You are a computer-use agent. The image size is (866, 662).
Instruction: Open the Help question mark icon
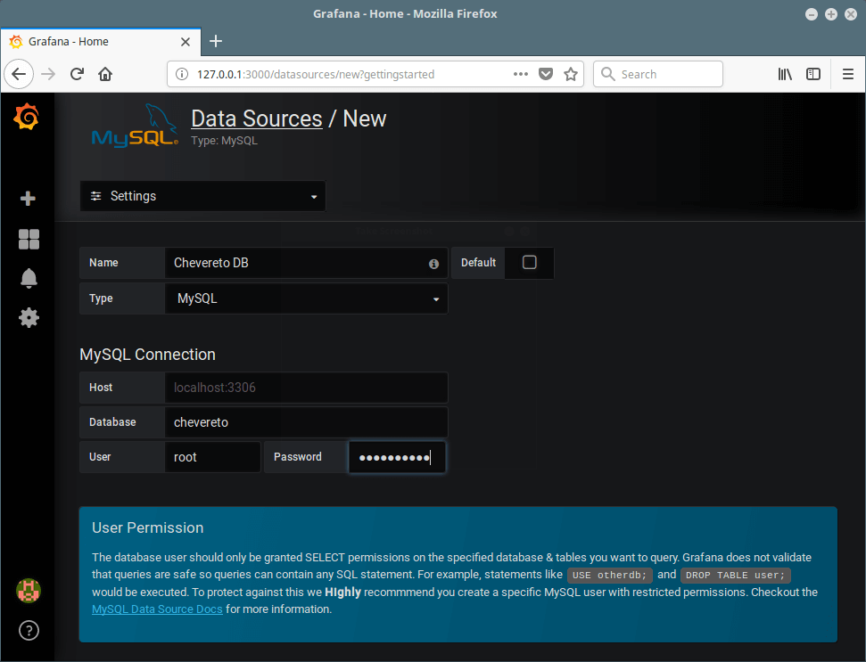click(29, 631)
